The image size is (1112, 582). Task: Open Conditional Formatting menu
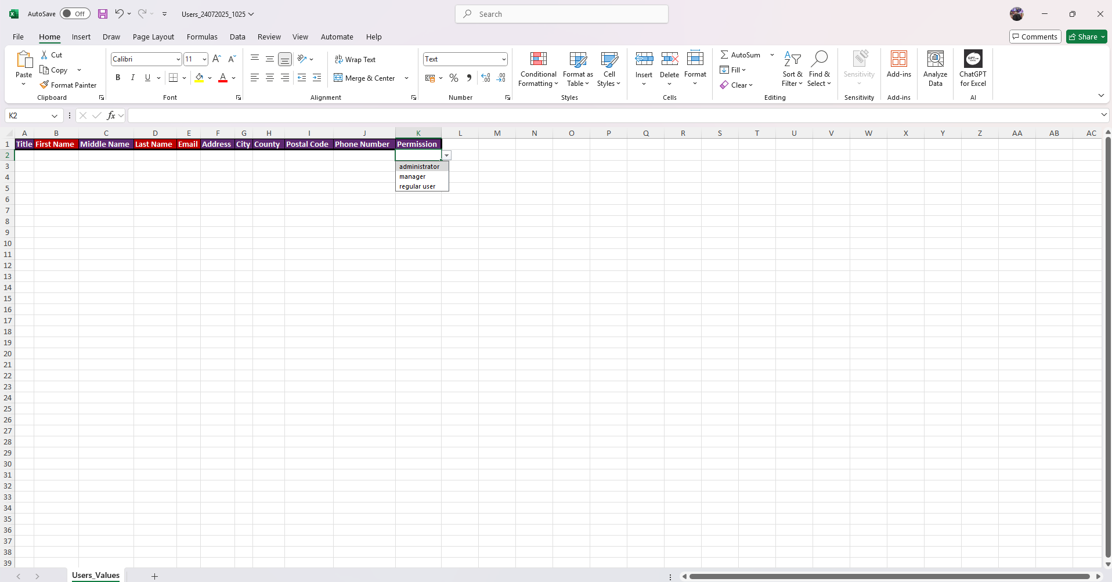(x=538, y=69)
